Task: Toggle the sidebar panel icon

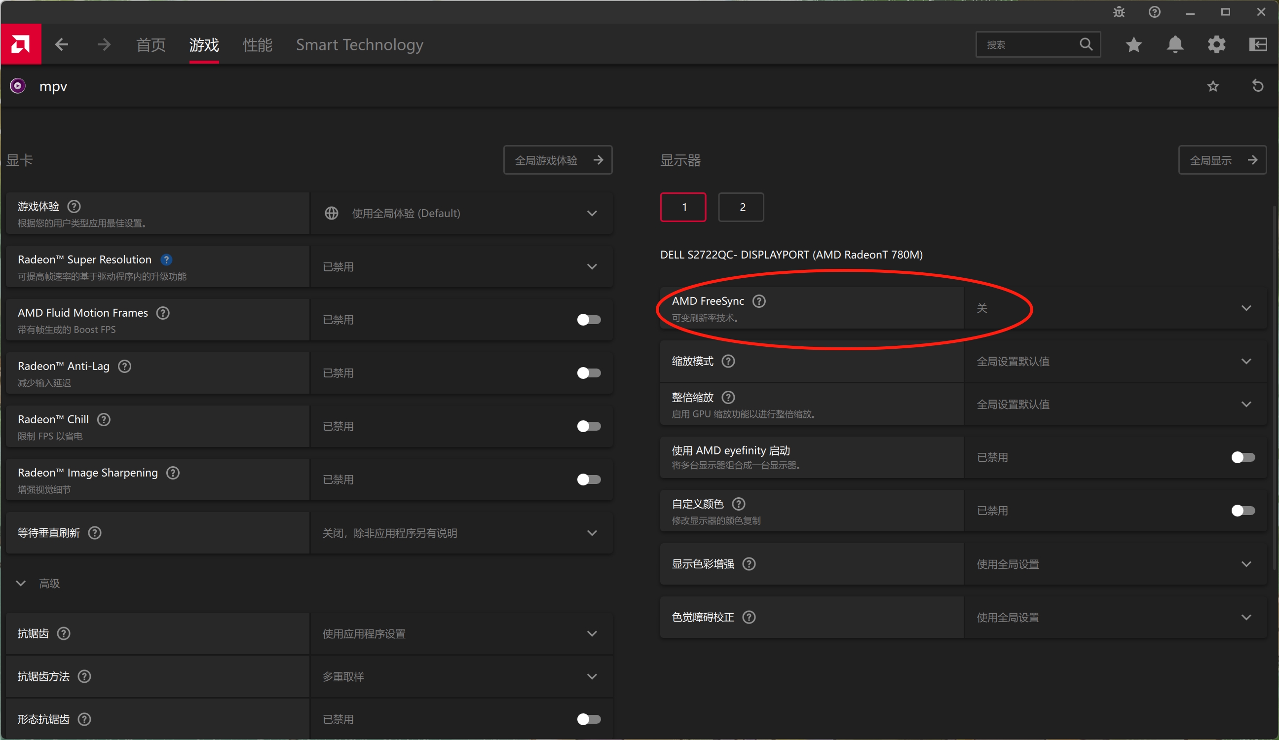Action: pos(1258,45)
